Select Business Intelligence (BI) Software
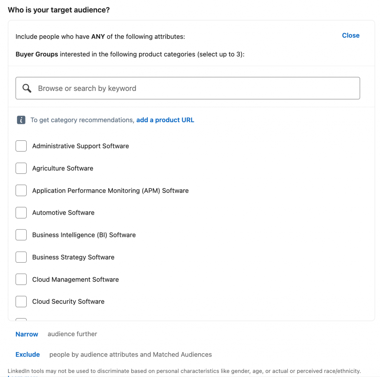The height and width of the screenshot is (377, 380). [21, 235]
